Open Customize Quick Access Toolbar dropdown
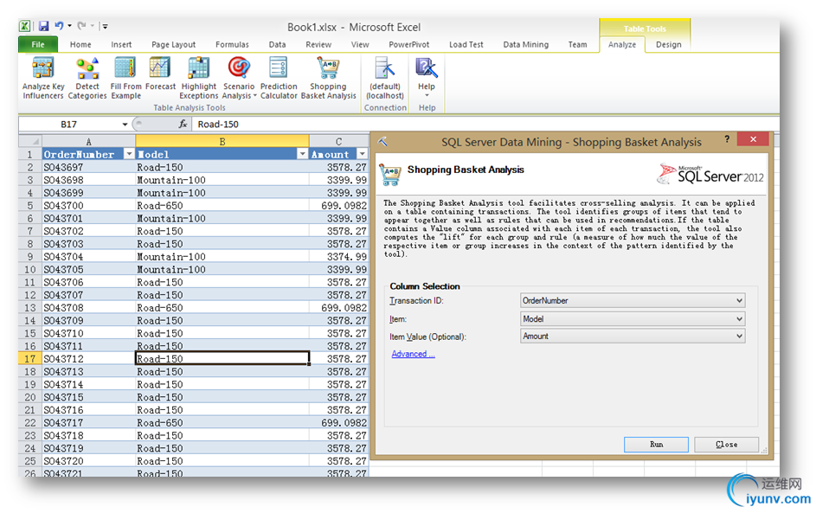Screen dimensions: 816x513 tap(105, 26)
